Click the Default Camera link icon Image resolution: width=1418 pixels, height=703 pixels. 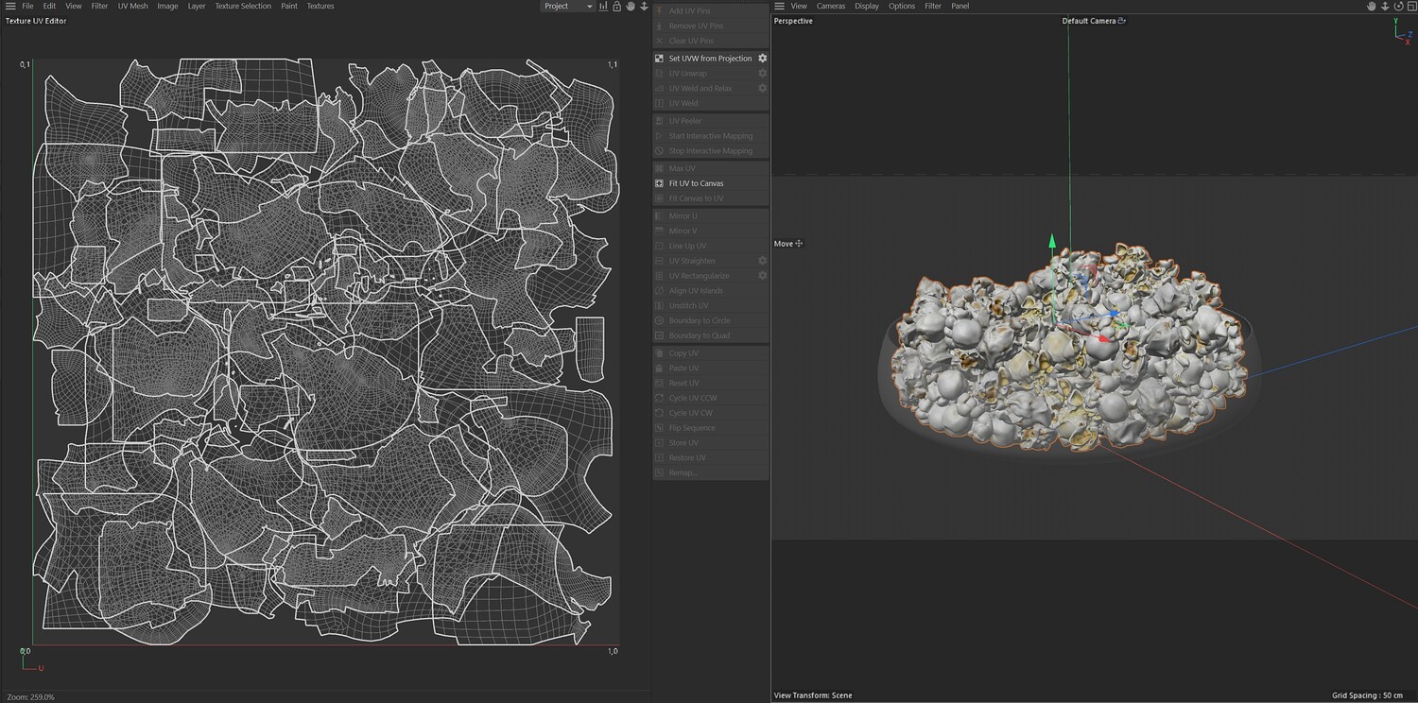1122,21
